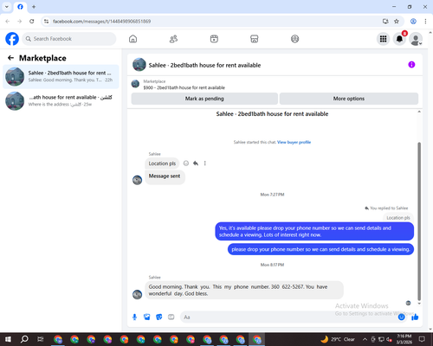Open the emoji picker in message box

click(401, 317)
